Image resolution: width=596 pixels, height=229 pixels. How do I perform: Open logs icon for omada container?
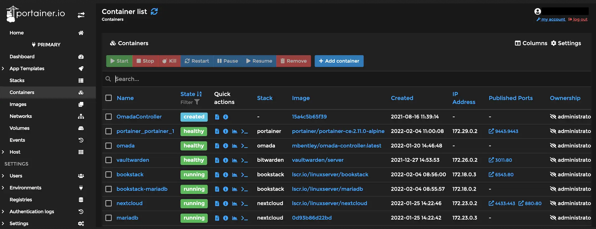pos(217,146)
